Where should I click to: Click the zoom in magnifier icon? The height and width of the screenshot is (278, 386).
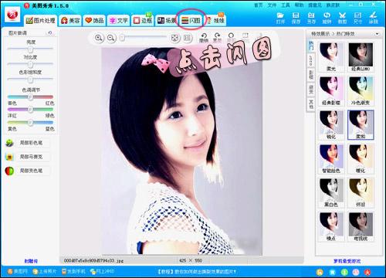[99, 38]
